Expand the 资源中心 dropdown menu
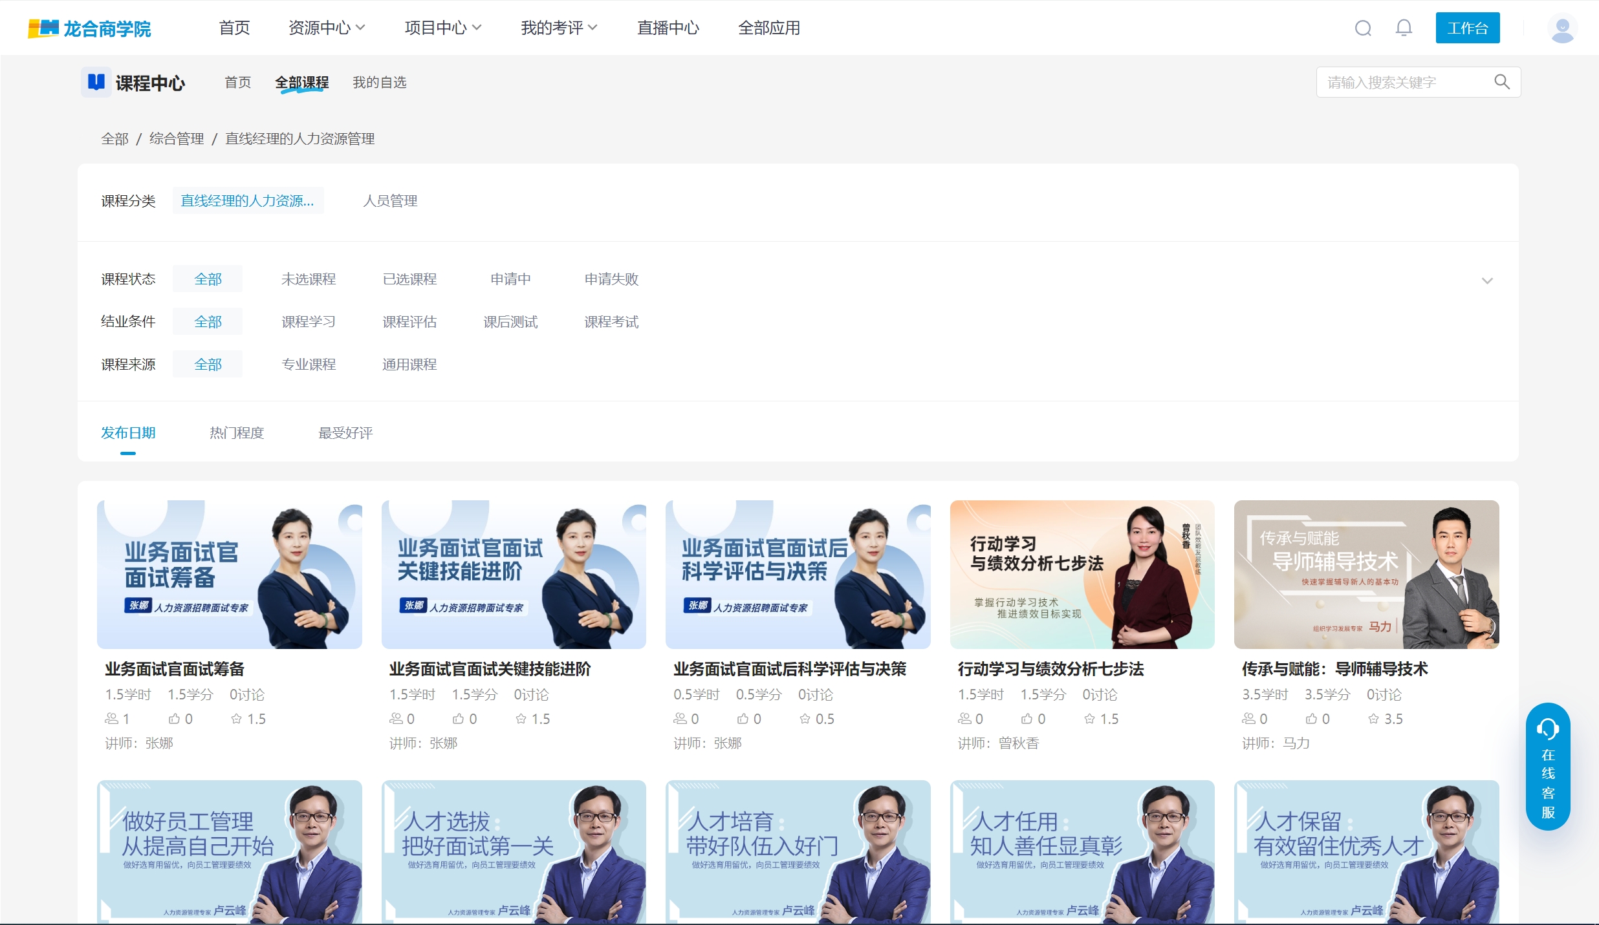 [x=327, y=28]
